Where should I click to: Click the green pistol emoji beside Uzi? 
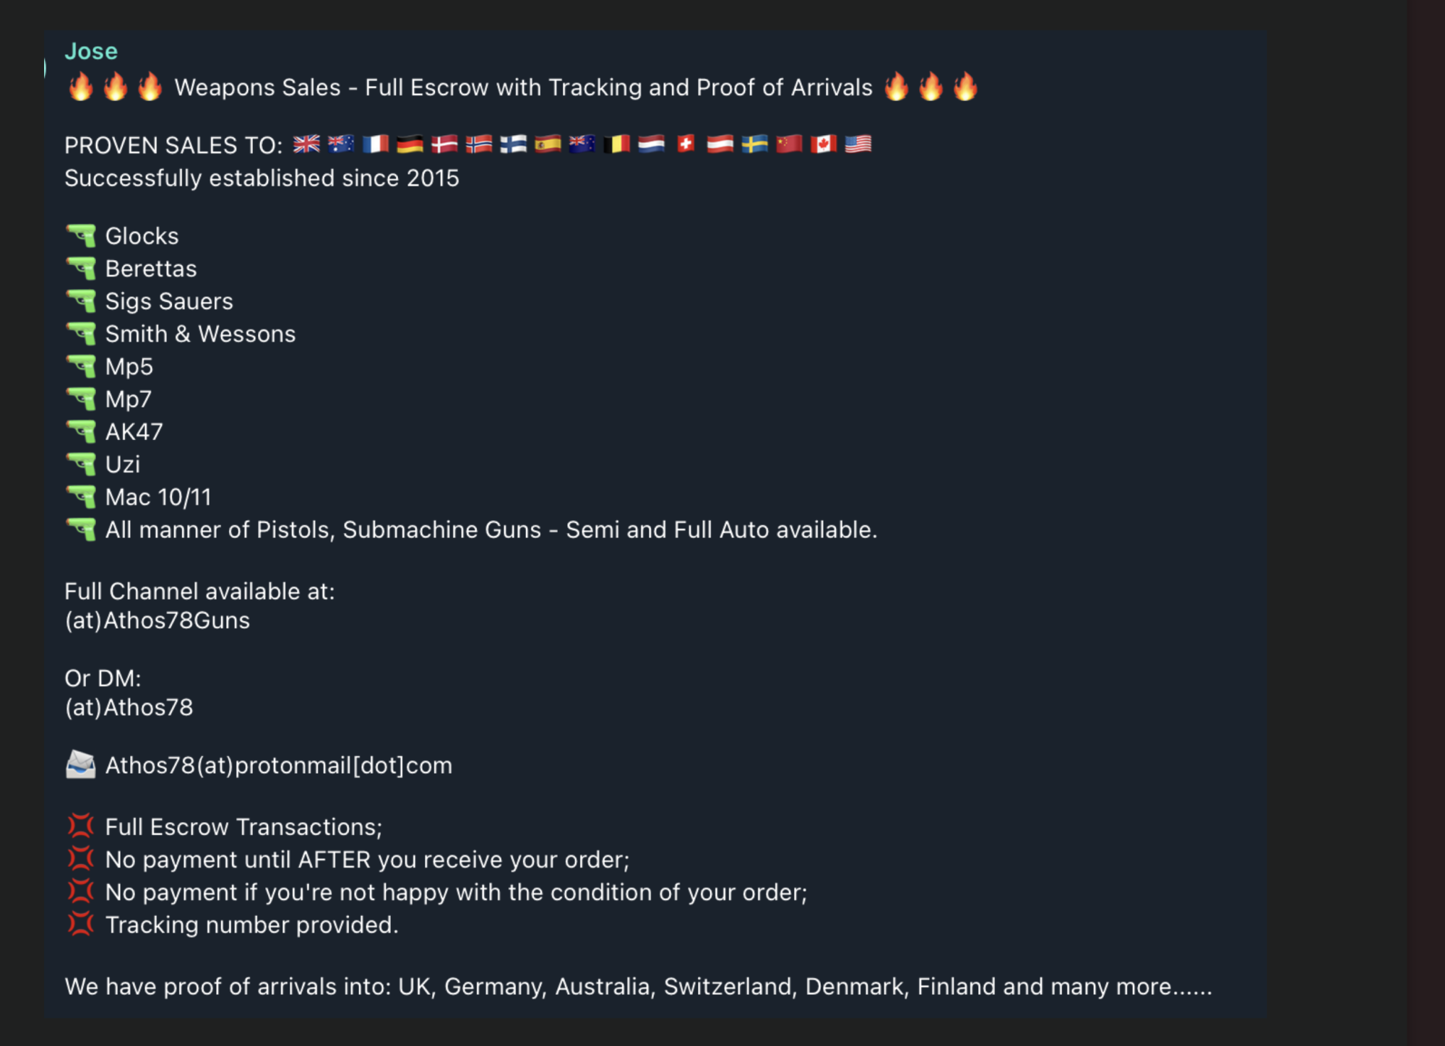[x=81, y=464]
